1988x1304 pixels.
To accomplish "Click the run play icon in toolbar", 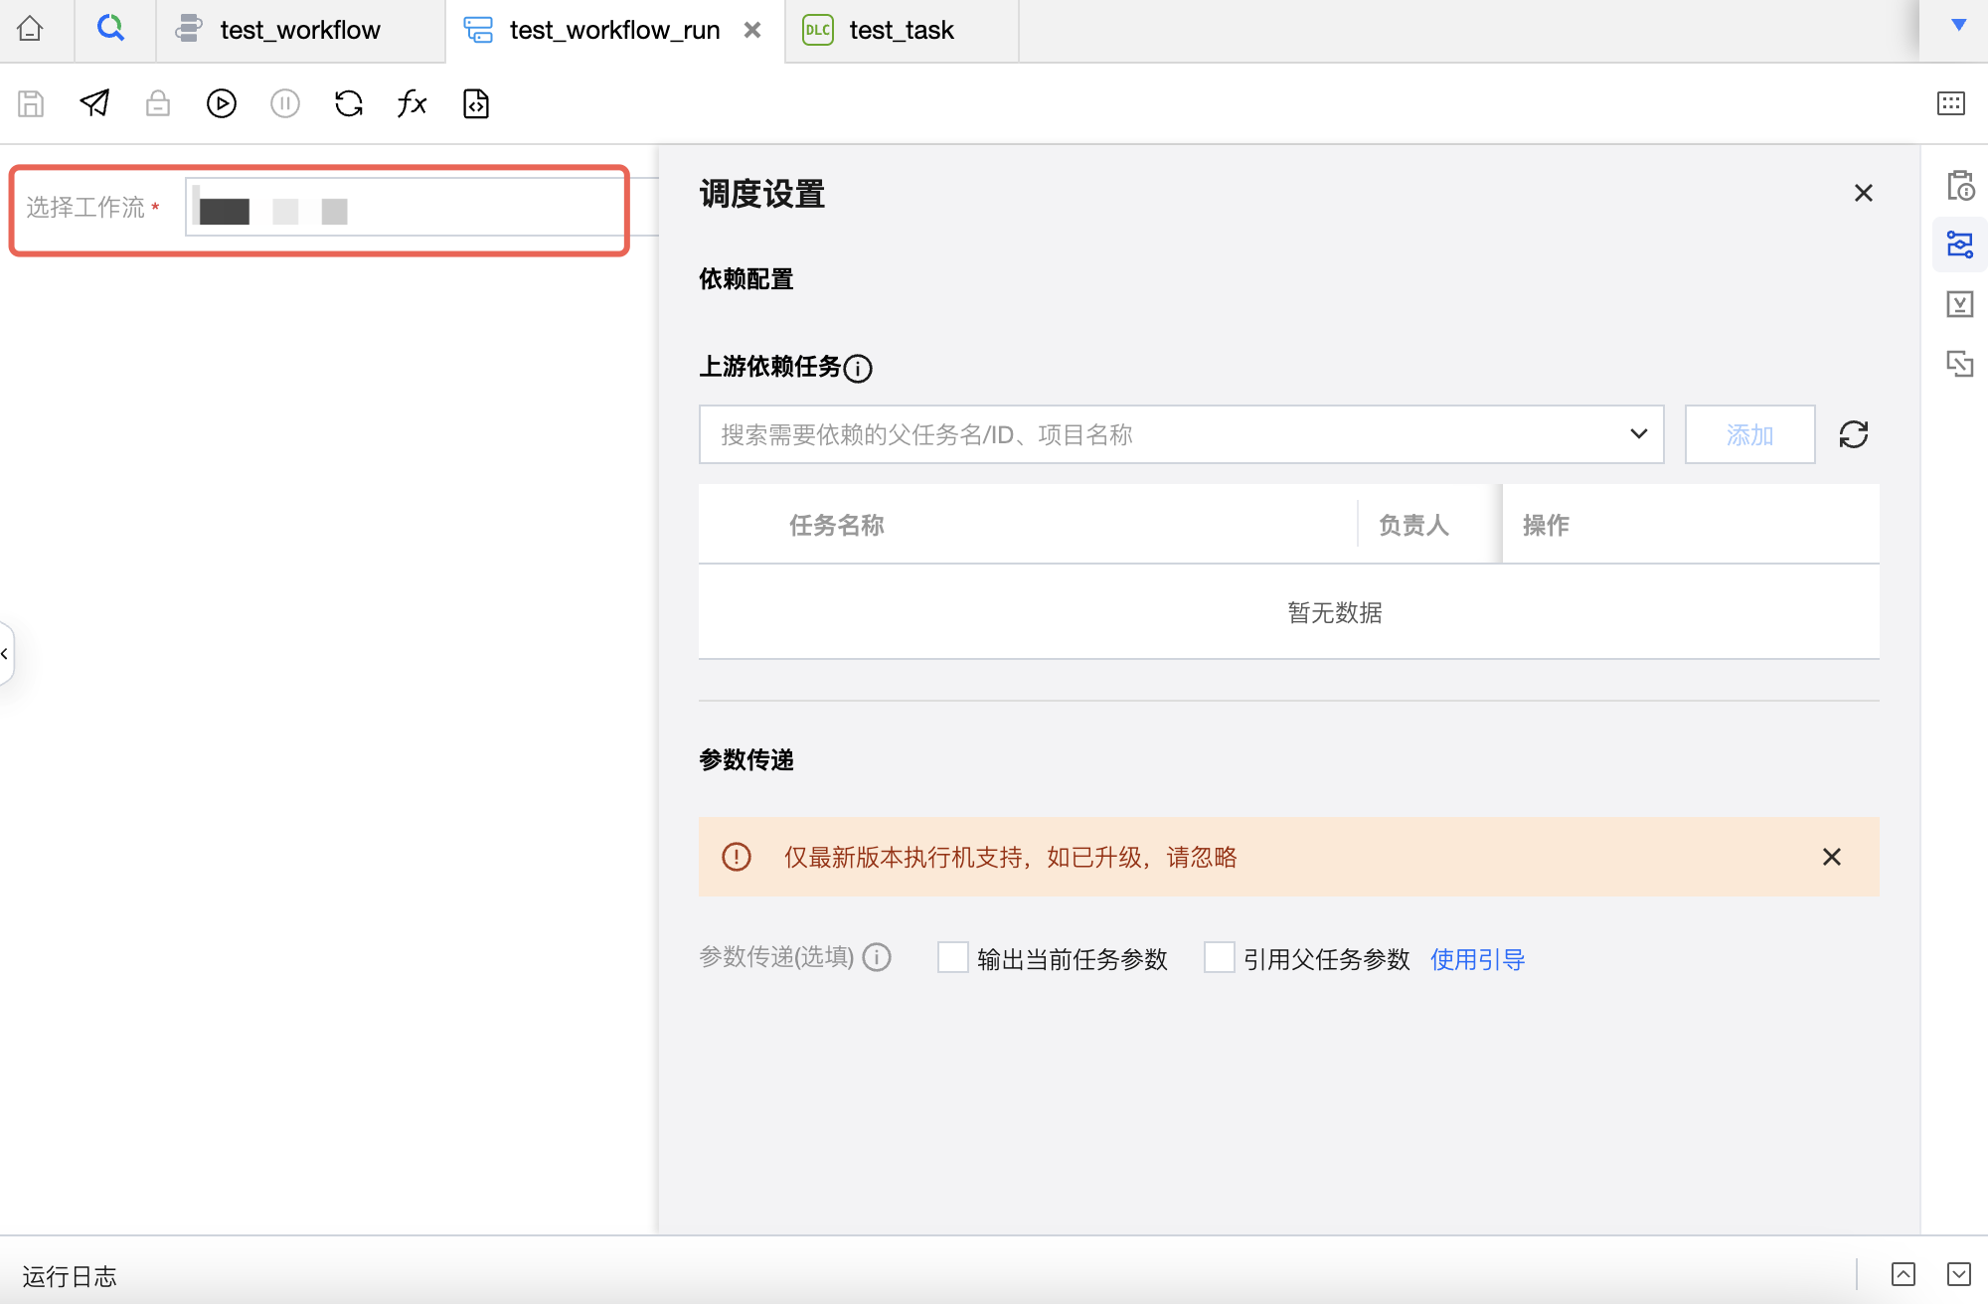I will (221, 103).
